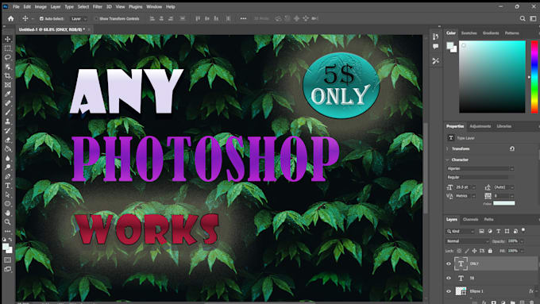This screenshot has height=304, width=540.
Task: Select the Eyedropper tool
Action: click(x=8, y=94)
